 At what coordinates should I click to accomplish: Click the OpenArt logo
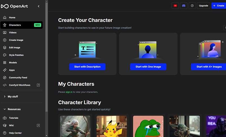pyautogui.click(x=14, y=6)
